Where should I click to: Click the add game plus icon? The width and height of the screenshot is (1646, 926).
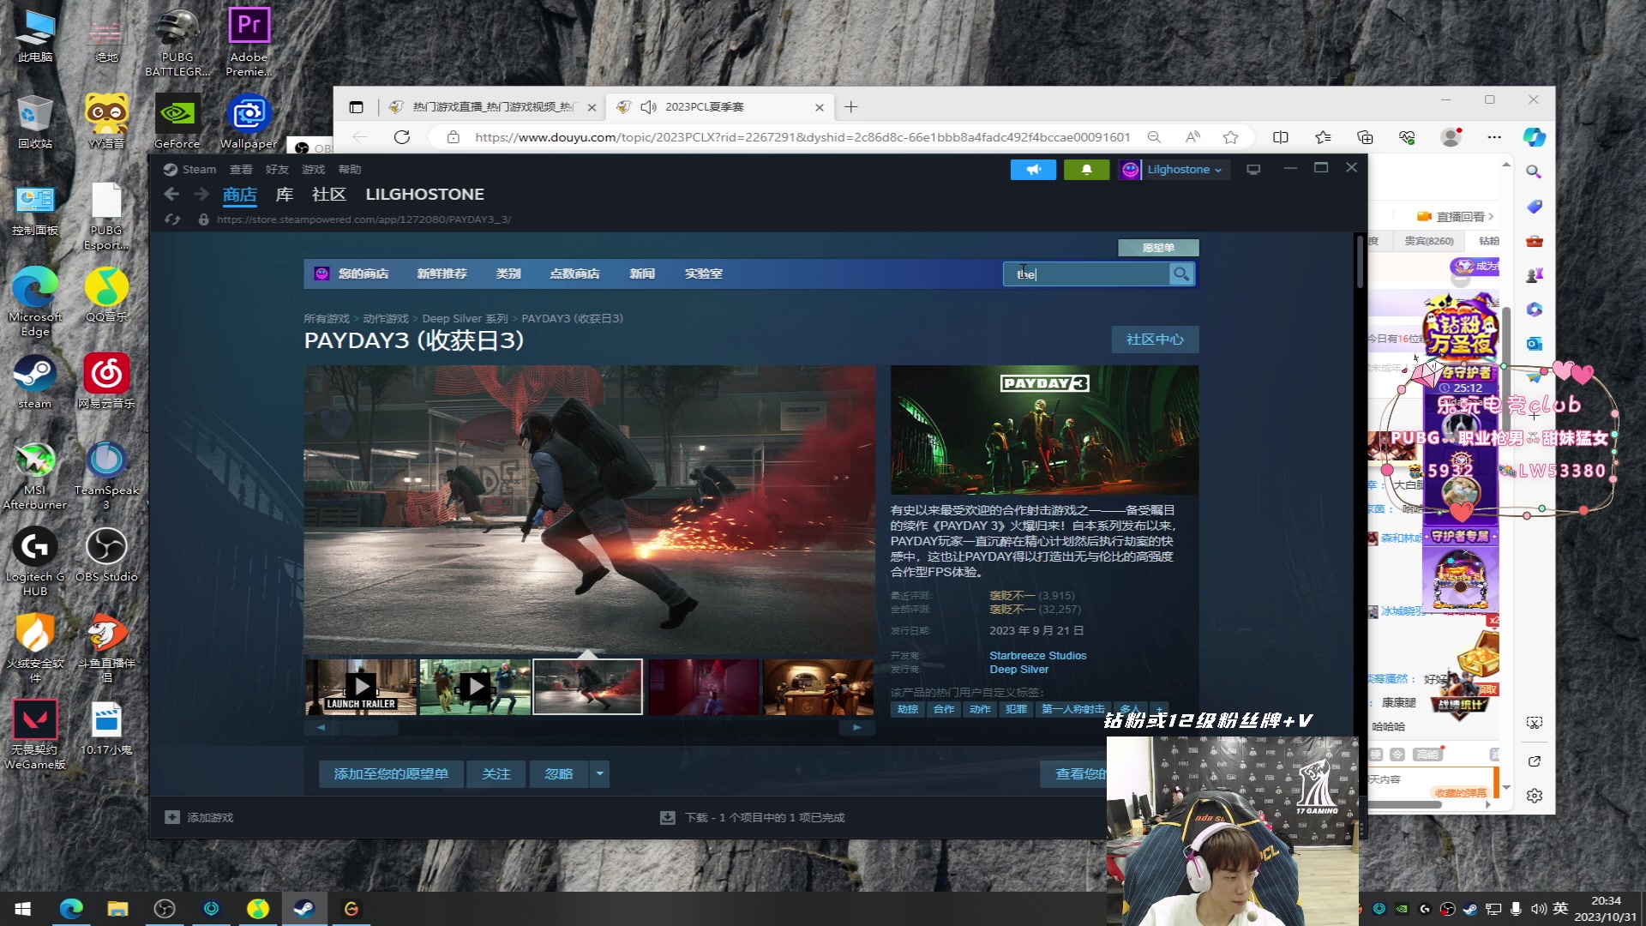172,817
